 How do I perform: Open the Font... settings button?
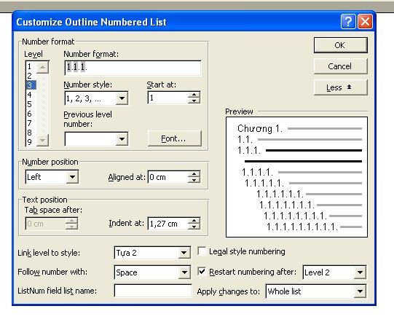174,138
